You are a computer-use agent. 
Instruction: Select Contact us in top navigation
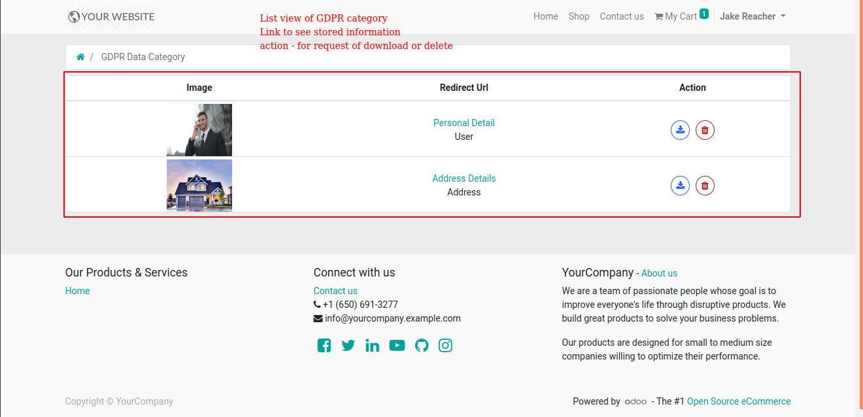point(622,16)
